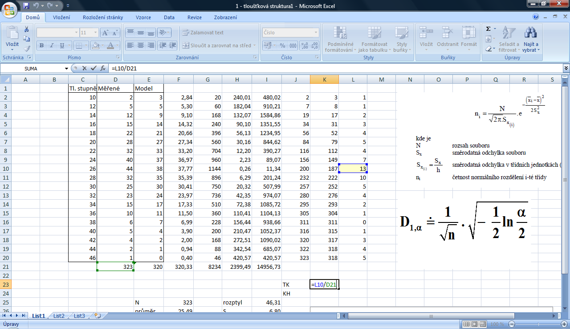The height and width of the screenshot is (329, 570).
Task: Open the Insert Function fx dialog
Action: pos(103,68)
